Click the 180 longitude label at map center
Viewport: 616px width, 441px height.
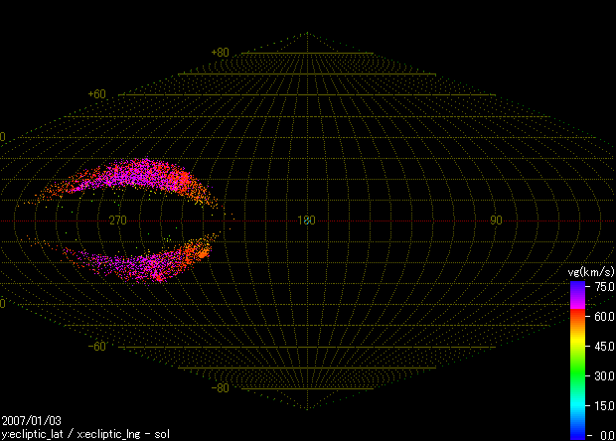point(306,220)
